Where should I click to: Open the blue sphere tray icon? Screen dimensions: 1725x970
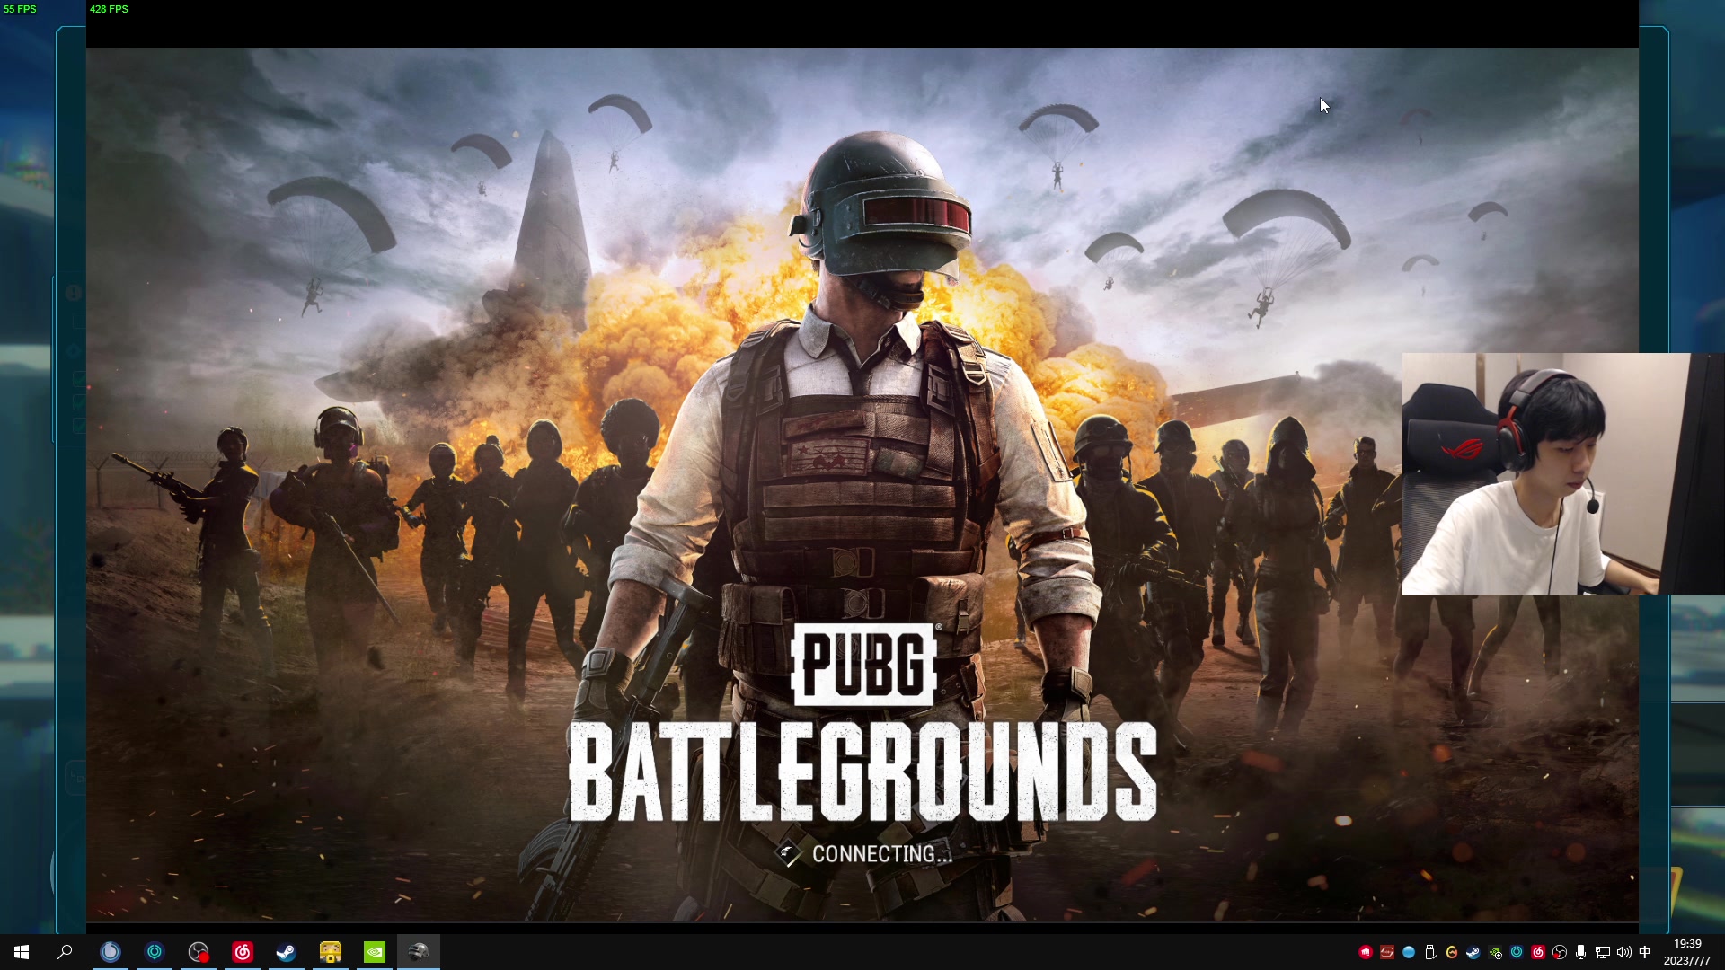point(1409,952)
